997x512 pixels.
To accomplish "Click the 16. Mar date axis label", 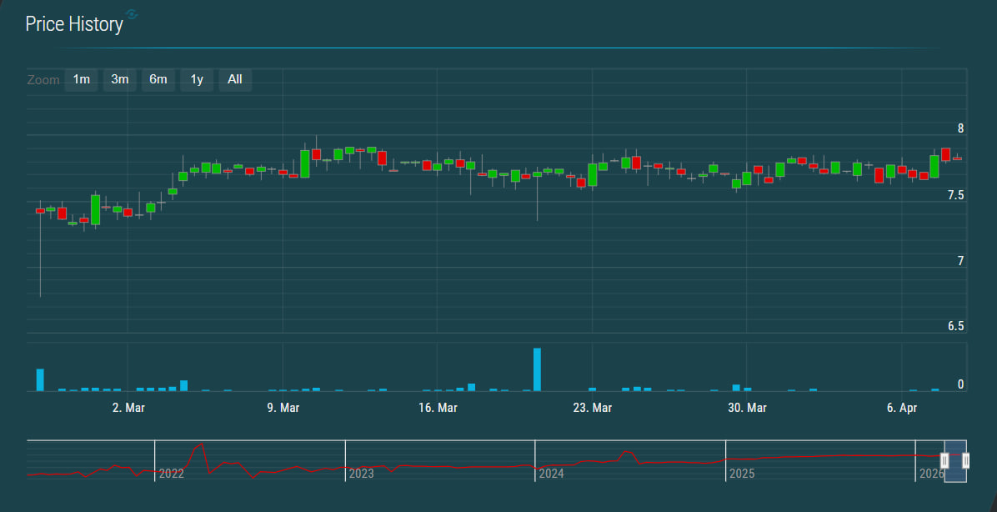I will (438, 408).
